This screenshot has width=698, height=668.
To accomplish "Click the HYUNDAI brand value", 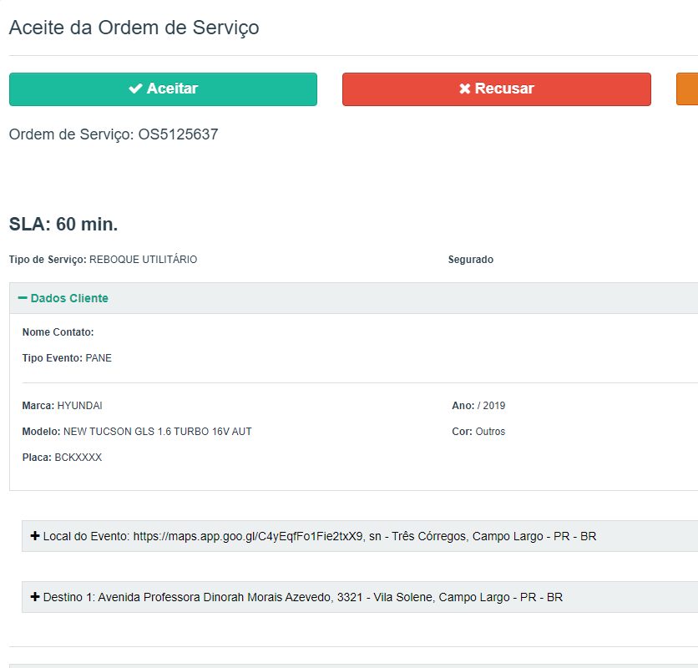I will pyautogui.click(x=79, y=406).
